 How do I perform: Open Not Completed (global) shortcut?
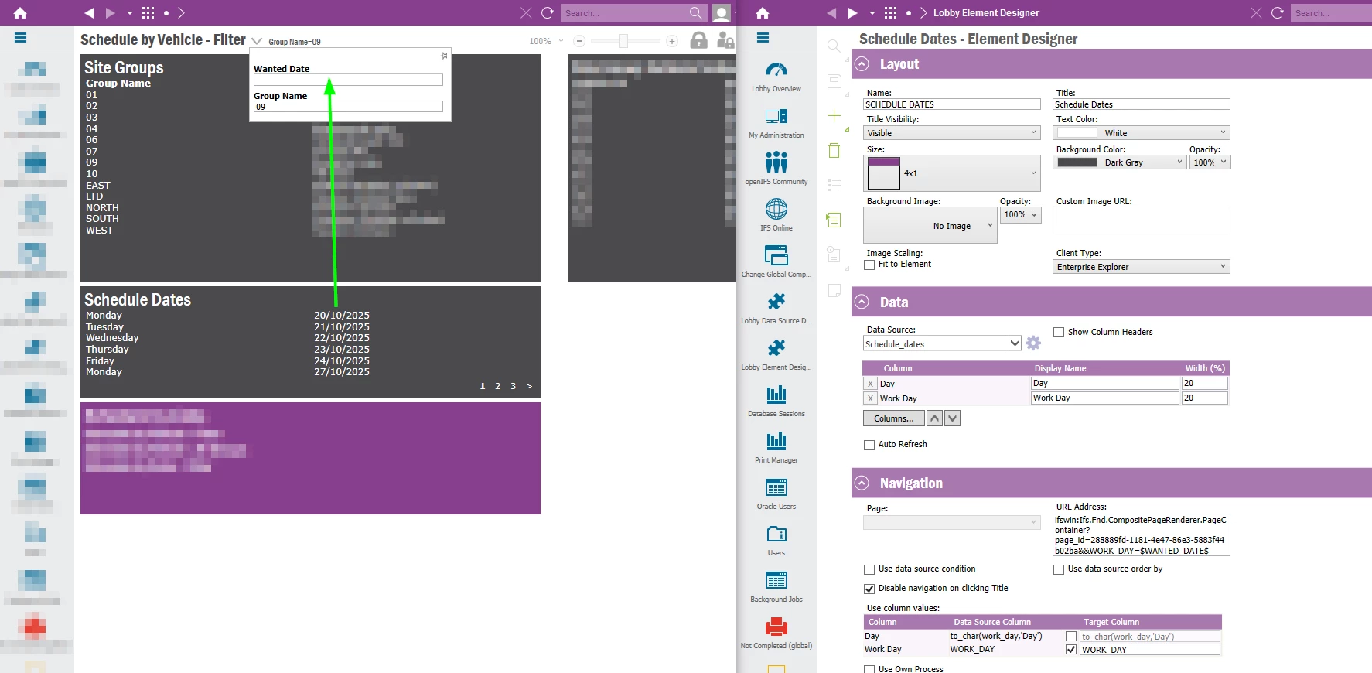pos(776,632)
